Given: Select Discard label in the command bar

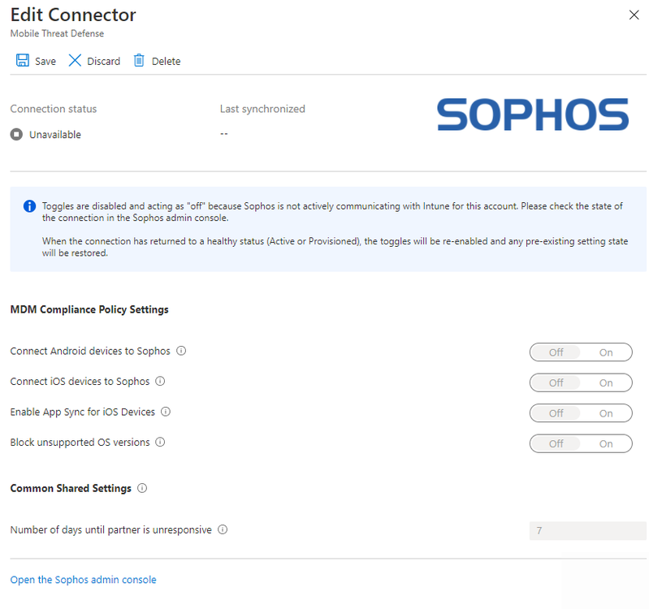Looking at the screenshot, I should coord(103,62).
